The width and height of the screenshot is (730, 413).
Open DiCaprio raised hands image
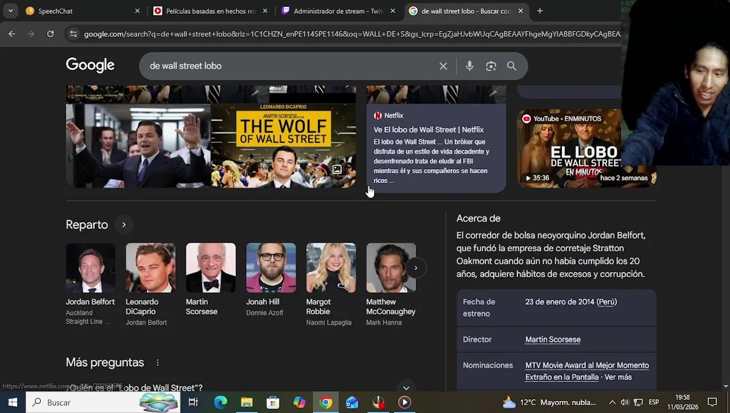click(138, 146)
